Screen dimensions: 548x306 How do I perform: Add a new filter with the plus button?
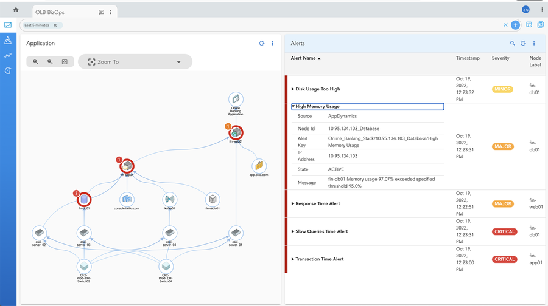point(515,25)
